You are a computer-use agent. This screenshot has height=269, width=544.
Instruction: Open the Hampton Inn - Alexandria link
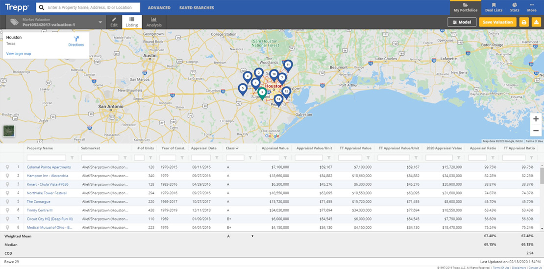point(47,176)
